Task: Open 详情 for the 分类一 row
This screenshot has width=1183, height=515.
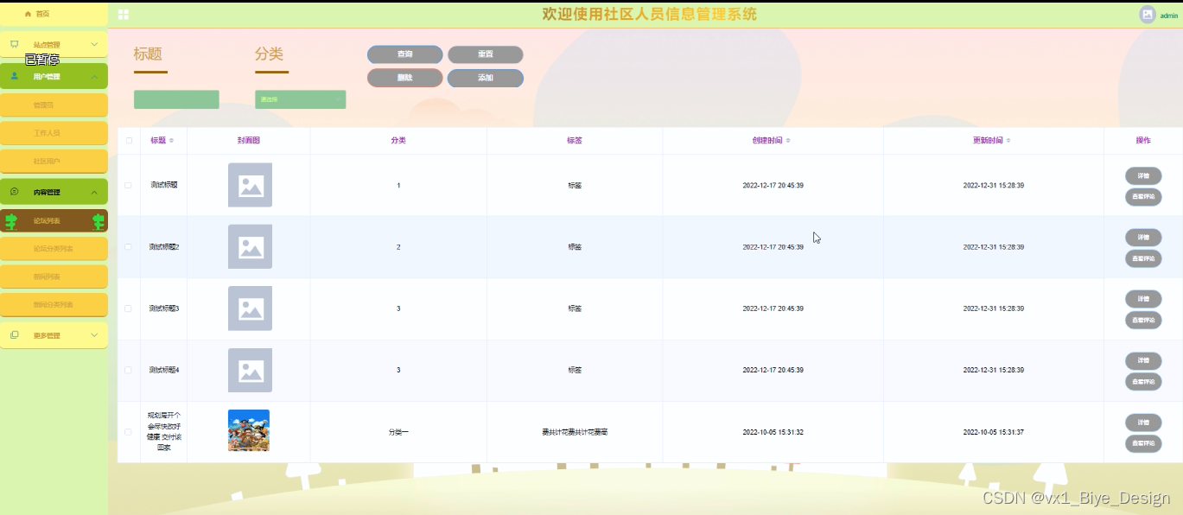Action: (x=1143, y=423)
